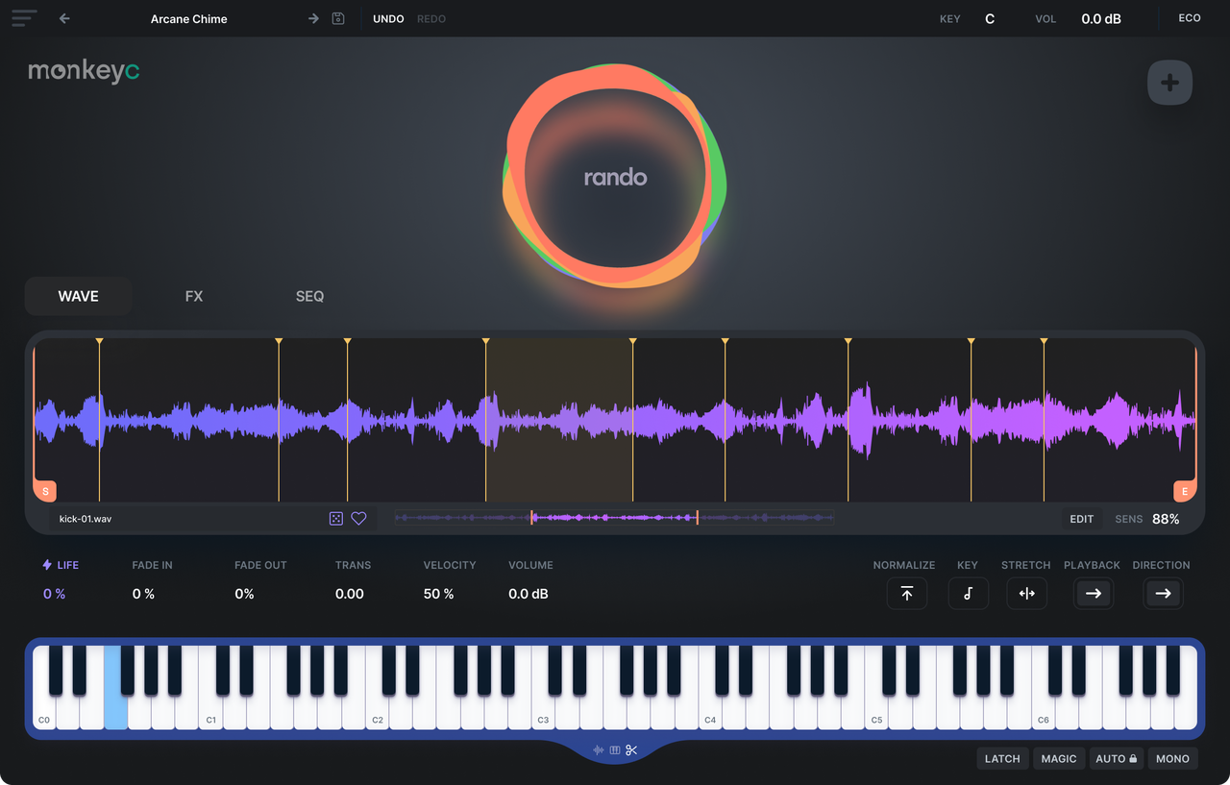Open the Direction selector

(1163, 594)
